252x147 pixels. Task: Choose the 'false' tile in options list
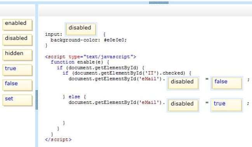tap(17, 85)
